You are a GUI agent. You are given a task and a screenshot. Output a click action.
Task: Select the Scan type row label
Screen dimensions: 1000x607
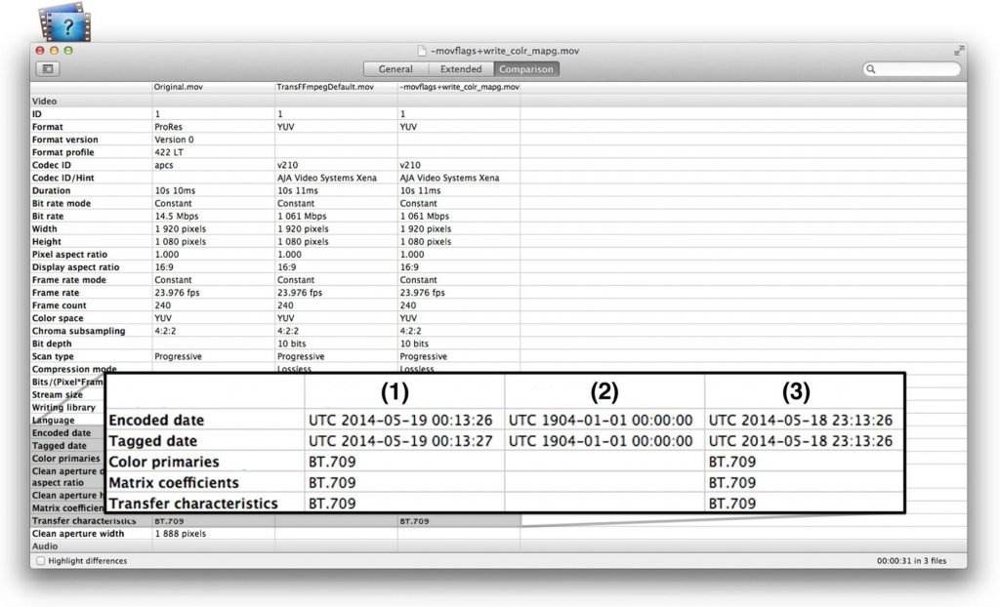click(x=53, y=356)
